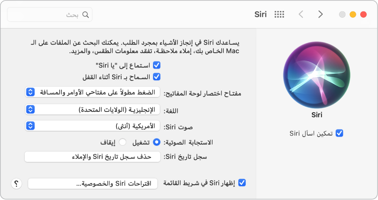Close the window with the red button
The height and width of the screenshot is (200, 378).
tap(363, 15)
